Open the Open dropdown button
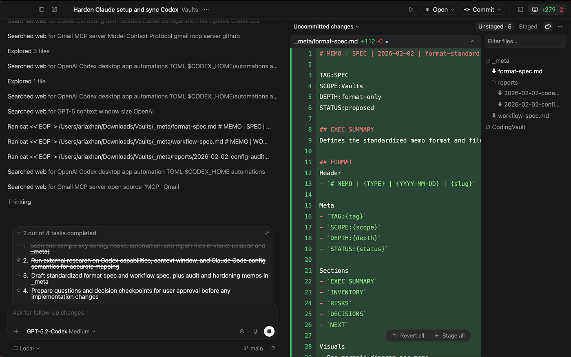 (x=440, y=9)
